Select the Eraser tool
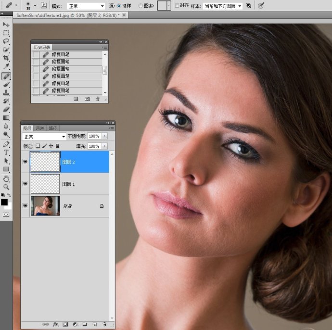Image resolution: width=332 pixels, height=330 pixels. [6, 109]
